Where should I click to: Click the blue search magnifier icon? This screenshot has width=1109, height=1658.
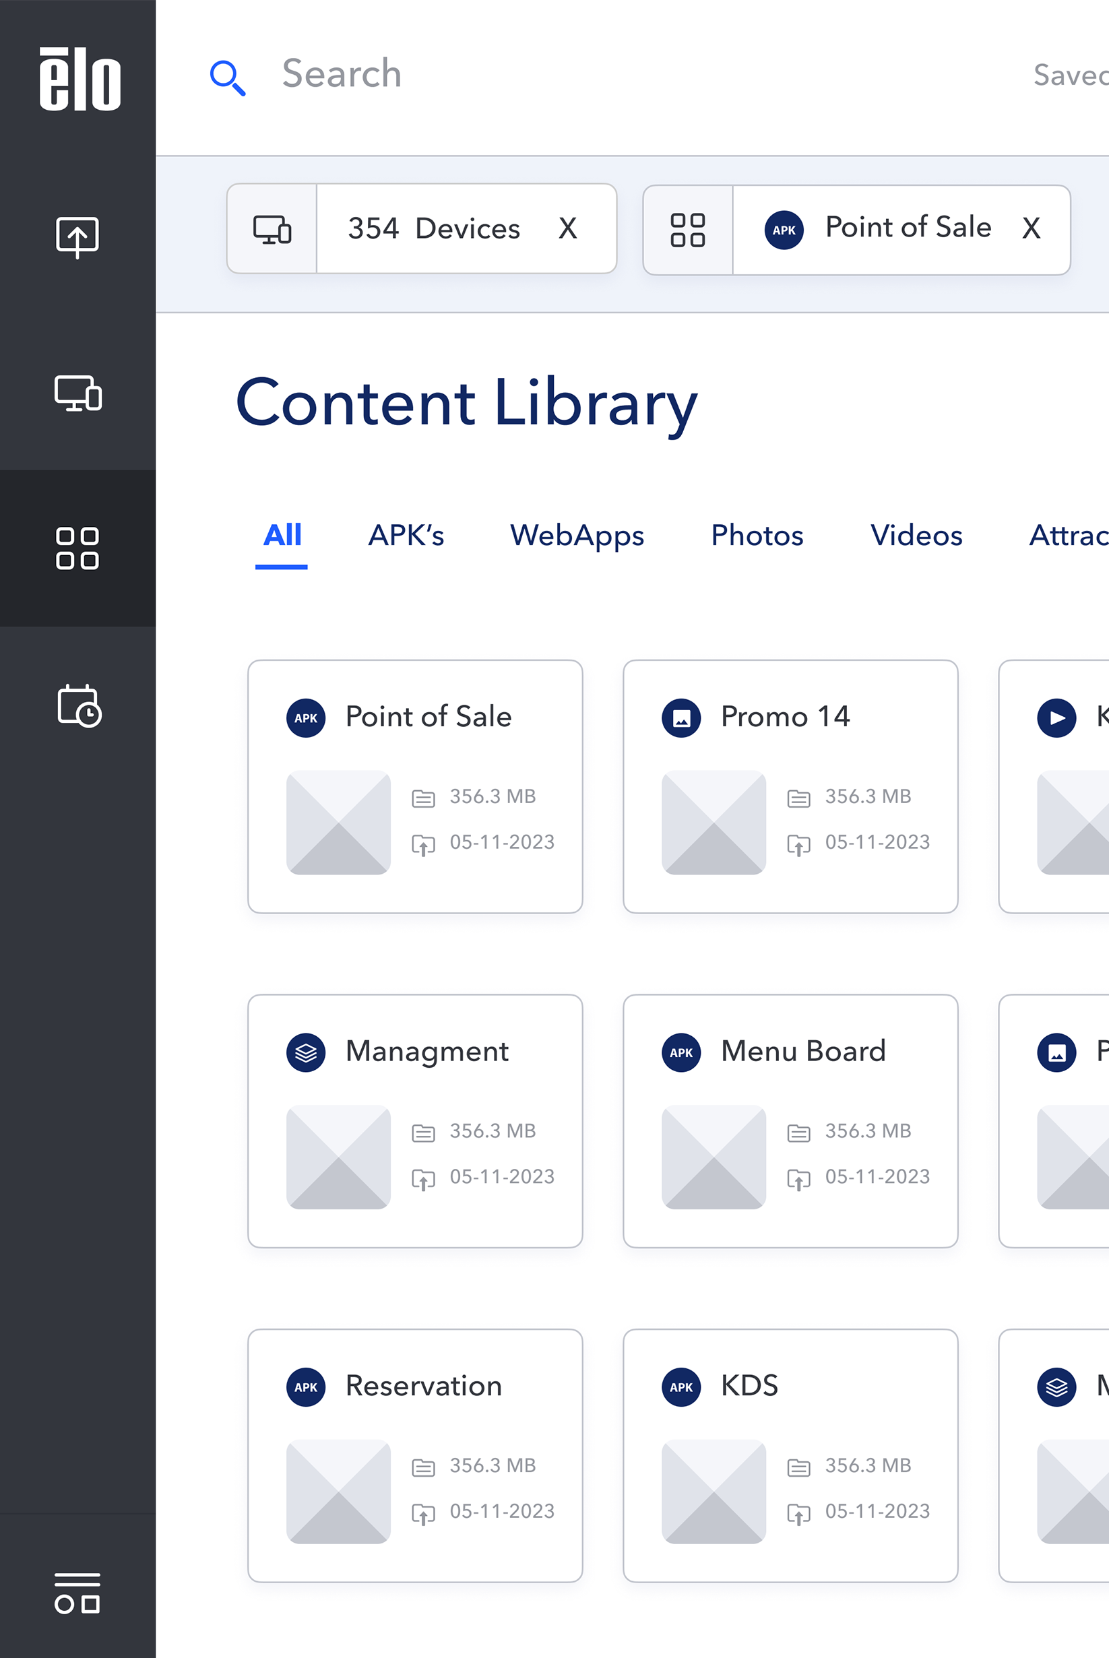tap(228, 77)
